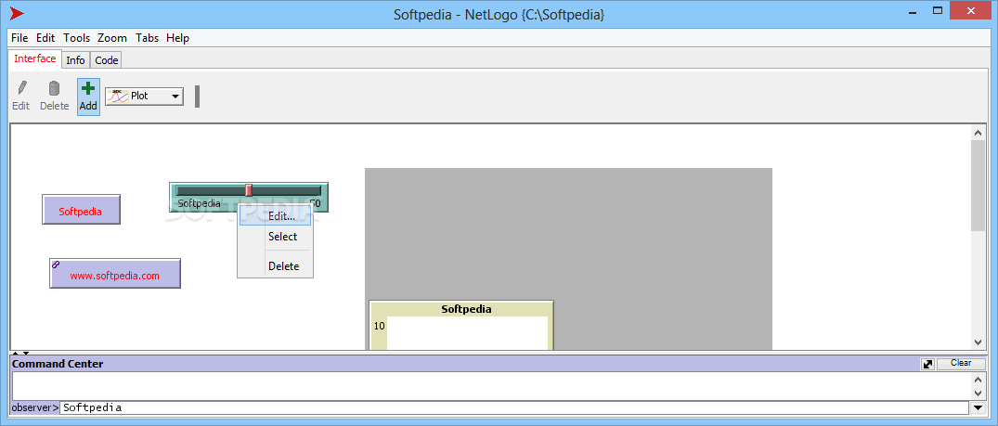
Task: Choose Delete in the context menu
Action: [x=275, y=266]
